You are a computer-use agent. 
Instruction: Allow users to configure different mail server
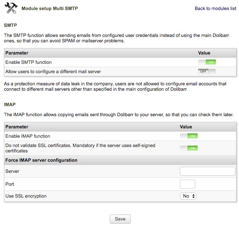pos(207,71)
